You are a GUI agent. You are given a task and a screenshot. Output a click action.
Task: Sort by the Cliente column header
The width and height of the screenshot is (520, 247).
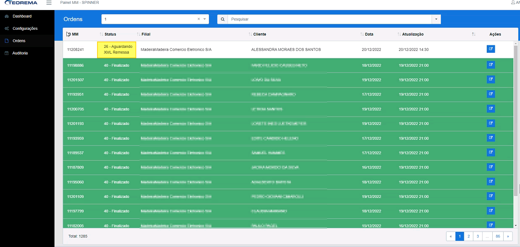(x=260, y=34)
